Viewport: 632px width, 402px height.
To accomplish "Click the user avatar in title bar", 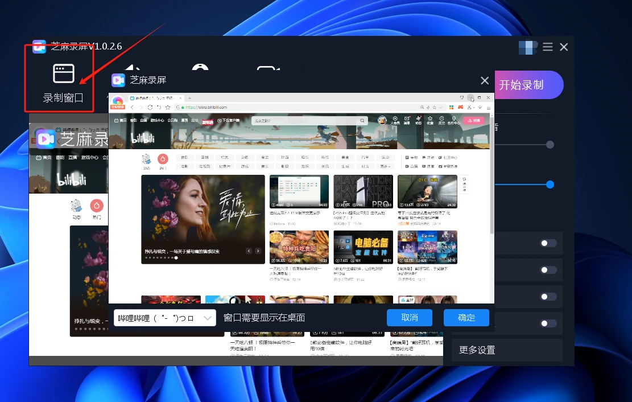I will coord(528,47).
